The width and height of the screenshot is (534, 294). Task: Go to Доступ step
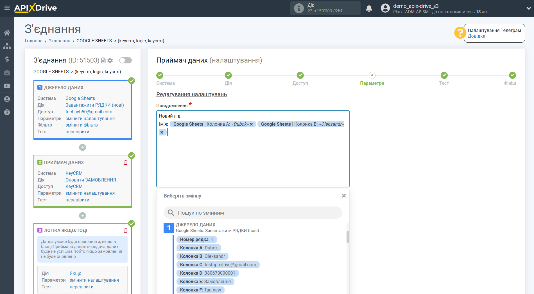[300, 75]
